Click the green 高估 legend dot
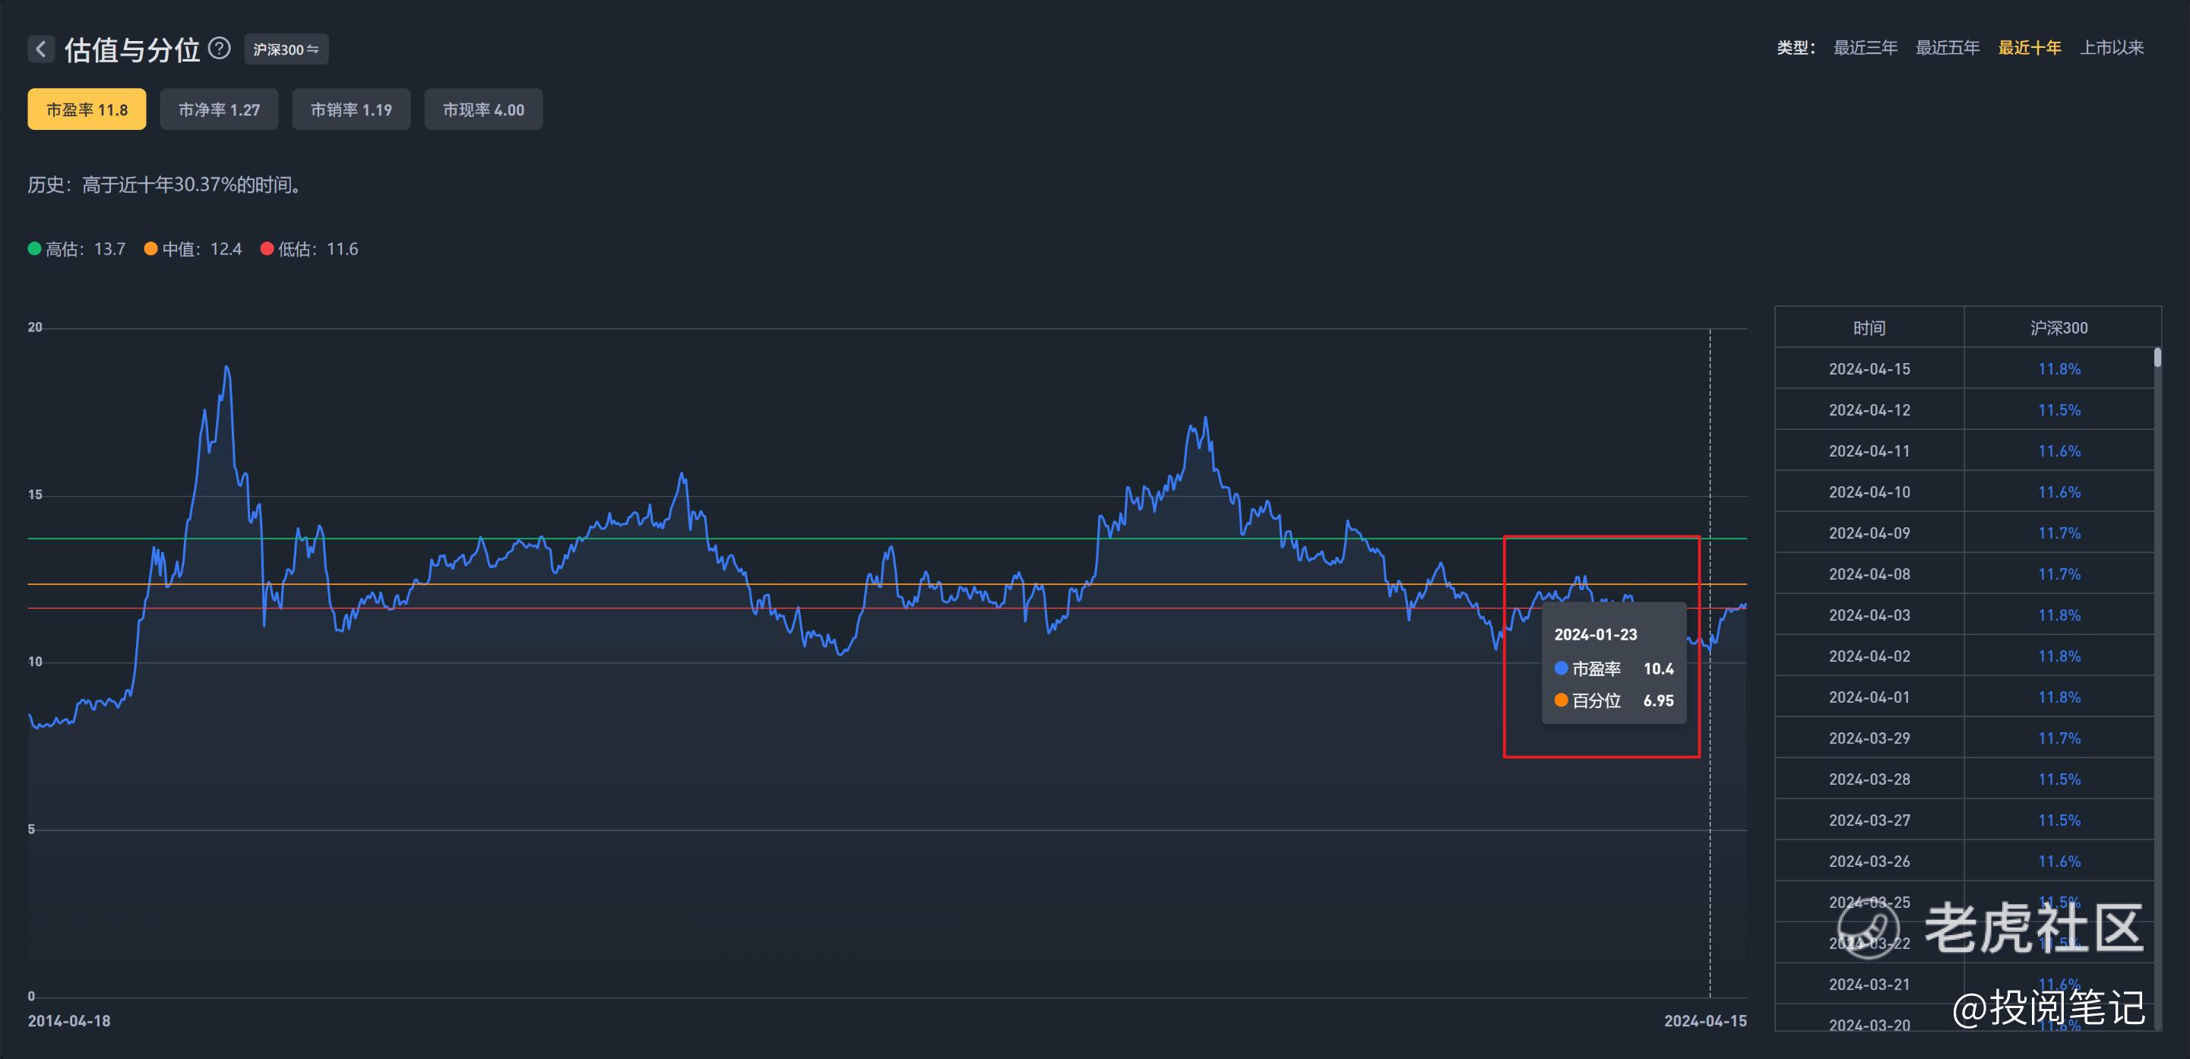 tap(35, 249)
